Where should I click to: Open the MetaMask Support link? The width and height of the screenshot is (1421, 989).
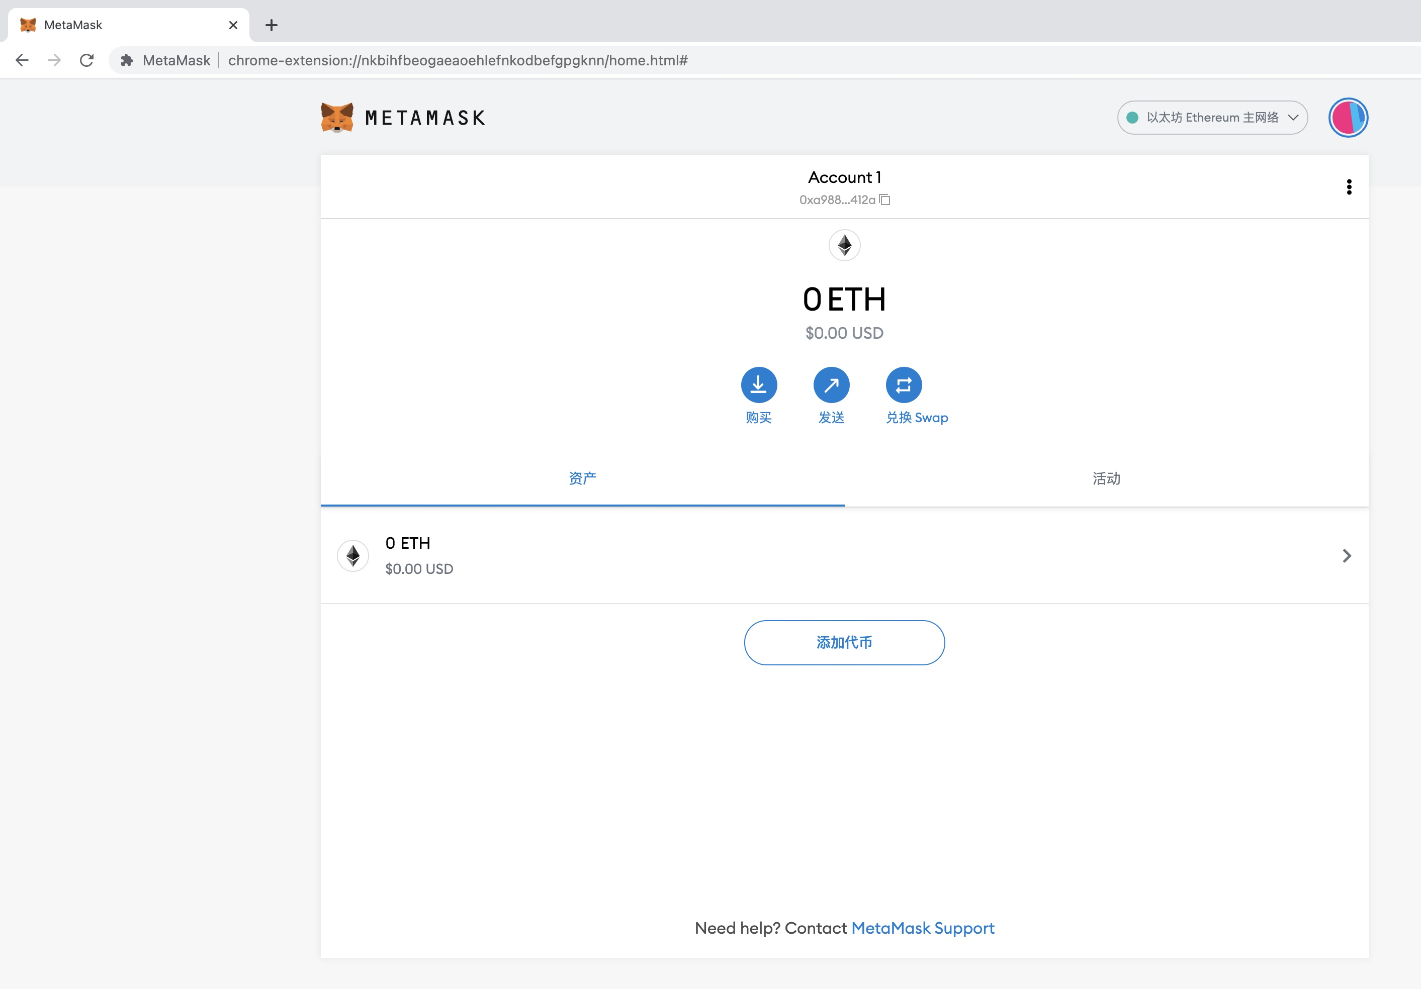pyautogui.click(x=923, y=928)
